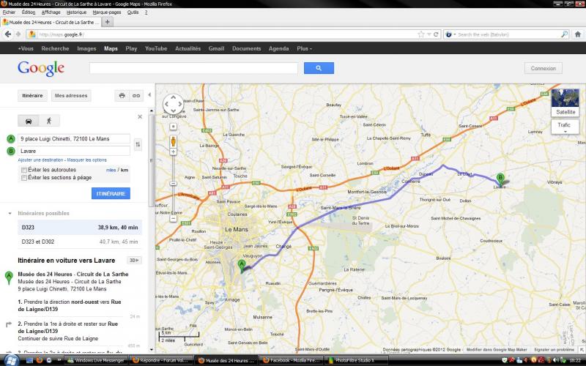Click browser search magnifier icon
586x366 pixels.
564,34
